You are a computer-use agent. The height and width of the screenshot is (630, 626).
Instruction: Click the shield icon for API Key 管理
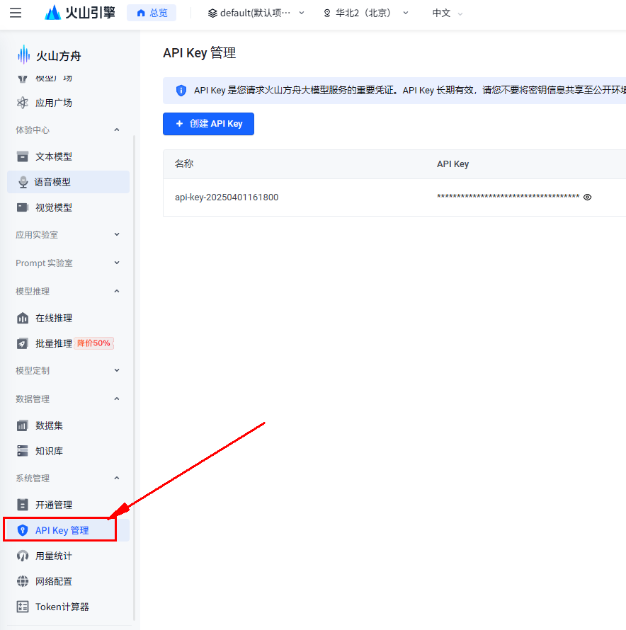pyautogui.click(x=23, y=530)
